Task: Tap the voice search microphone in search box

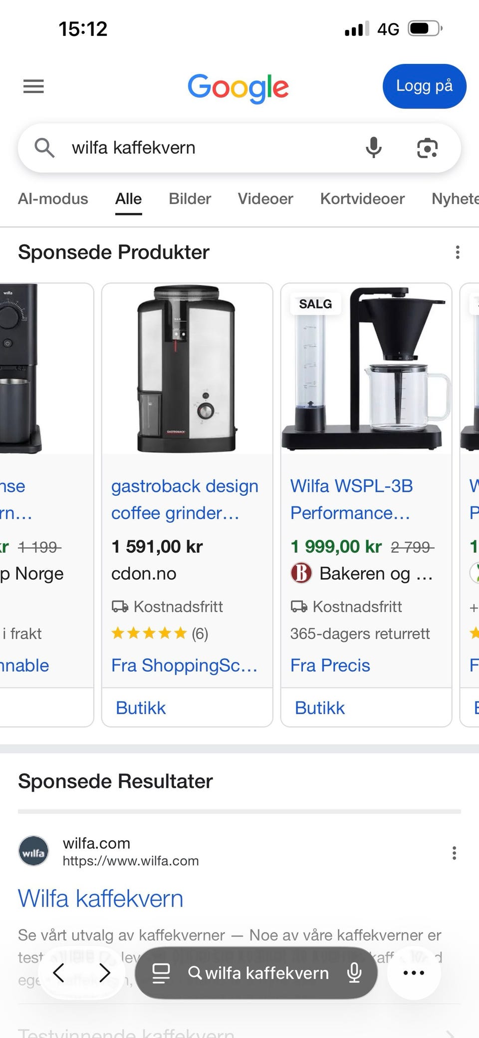Action: coord(374,148)
